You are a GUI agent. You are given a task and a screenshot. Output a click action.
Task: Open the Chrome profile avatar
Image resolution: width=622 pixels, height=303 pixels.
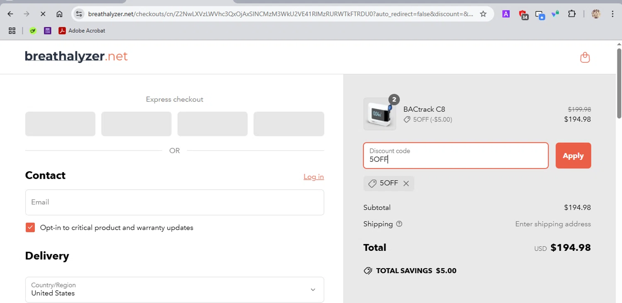point(596,14)
